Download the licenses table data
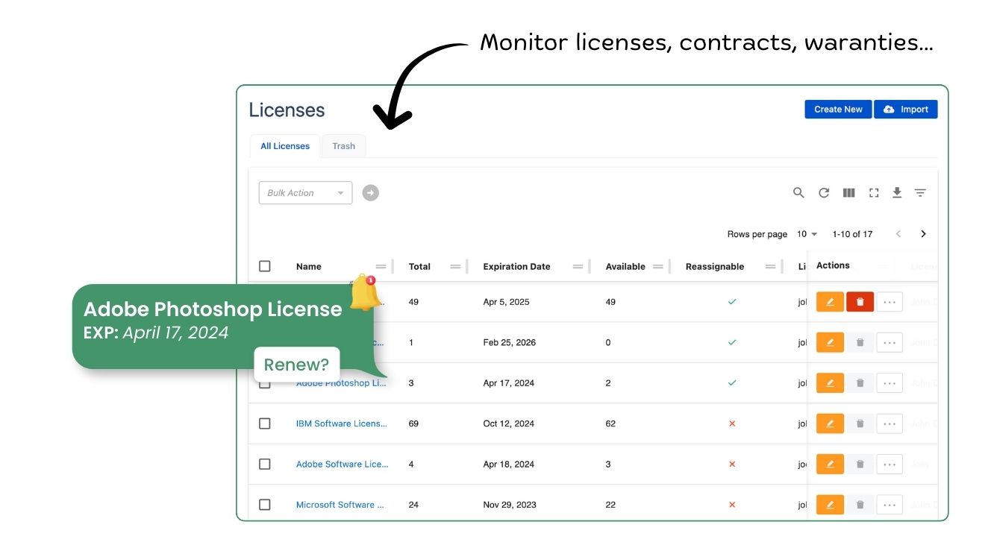The width and height of the screenshot is (991, 542). 897,192
